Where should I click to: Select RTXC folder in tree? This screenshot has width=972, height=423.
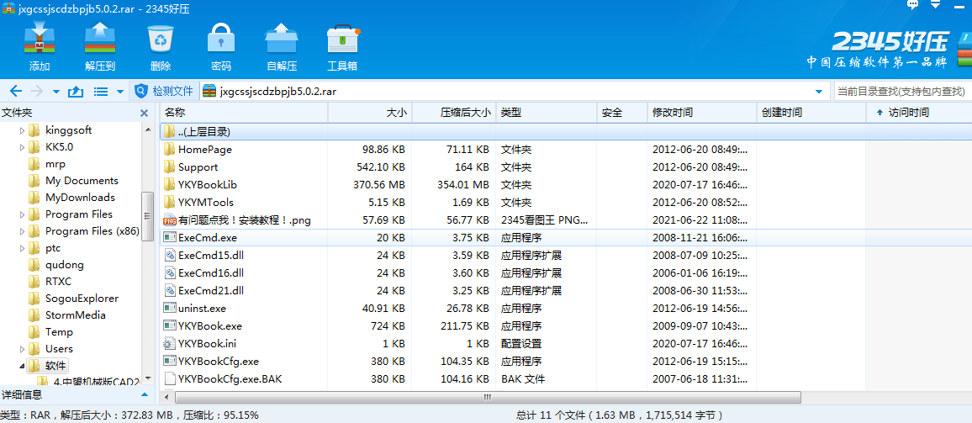click(x=58, y=282)
